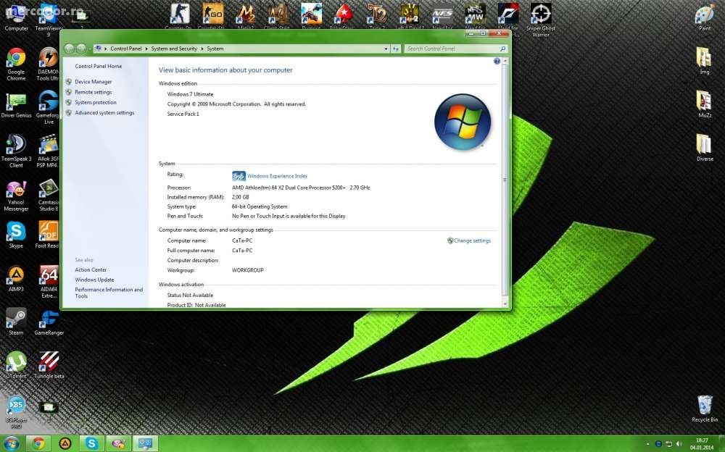Click the help question mark icon
Image resolution: width=725 pixels, height=452 pixels.
pos(497,62)
